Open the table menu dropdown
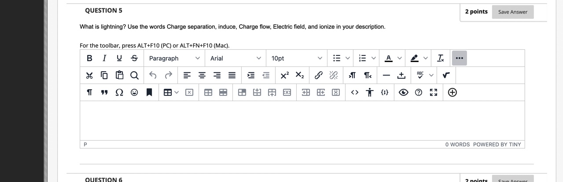Viewport: 563px width, 182px height. (171, 92)
